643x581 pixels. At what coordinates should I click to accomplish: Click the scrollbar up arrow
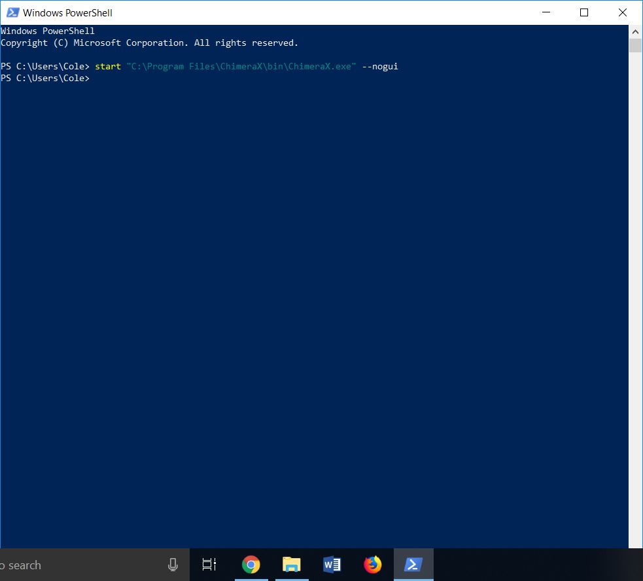click(635, 31)
